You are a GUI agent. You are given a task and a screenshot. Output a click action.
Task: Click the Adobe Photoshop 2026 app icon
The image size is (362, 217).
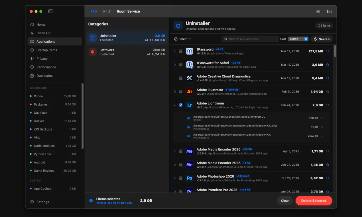point(189,178)
